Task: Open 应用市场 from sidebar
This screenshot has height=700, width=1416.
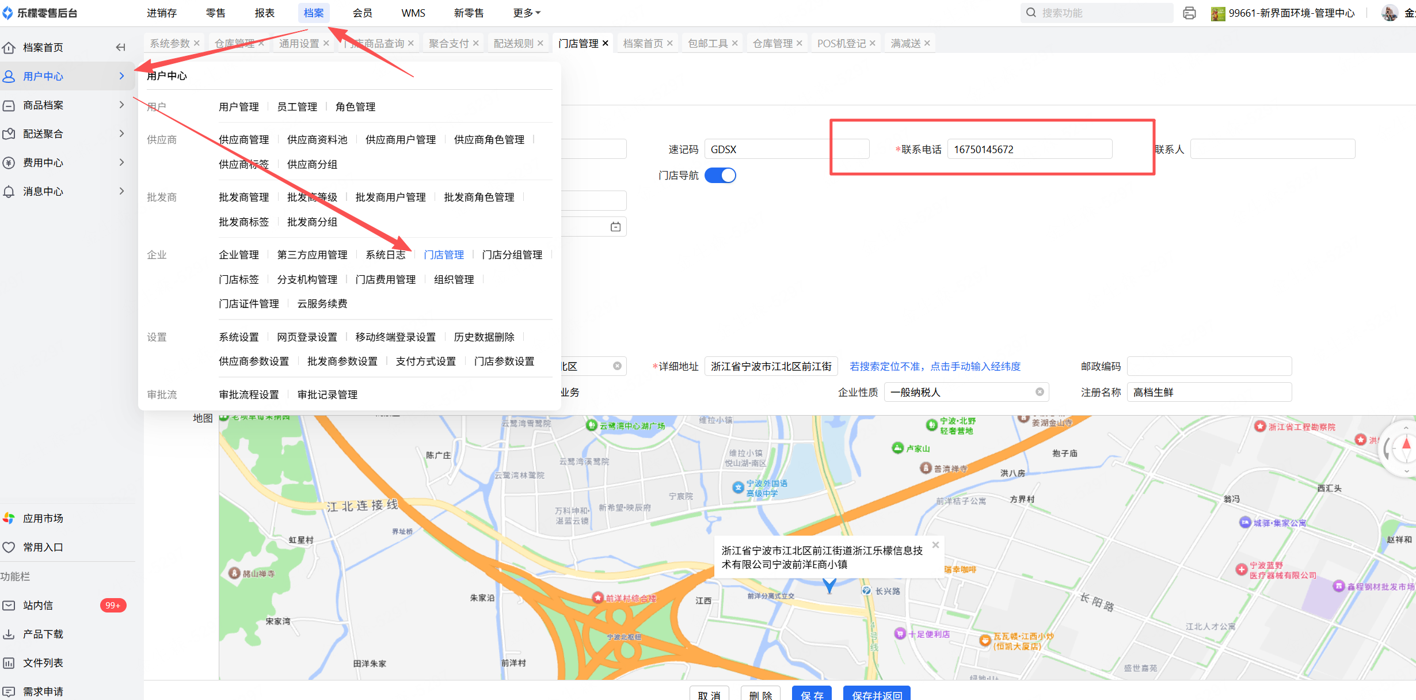Action: pos(43,518)
